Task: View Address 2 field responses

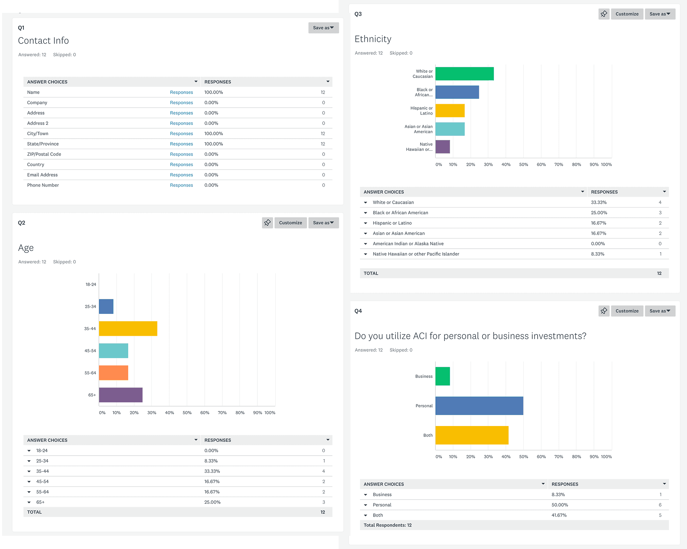Action: 181,123
